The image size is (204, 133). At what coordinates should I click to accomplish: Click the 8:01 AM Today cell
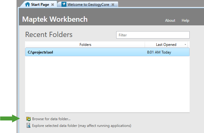(159, 52)
